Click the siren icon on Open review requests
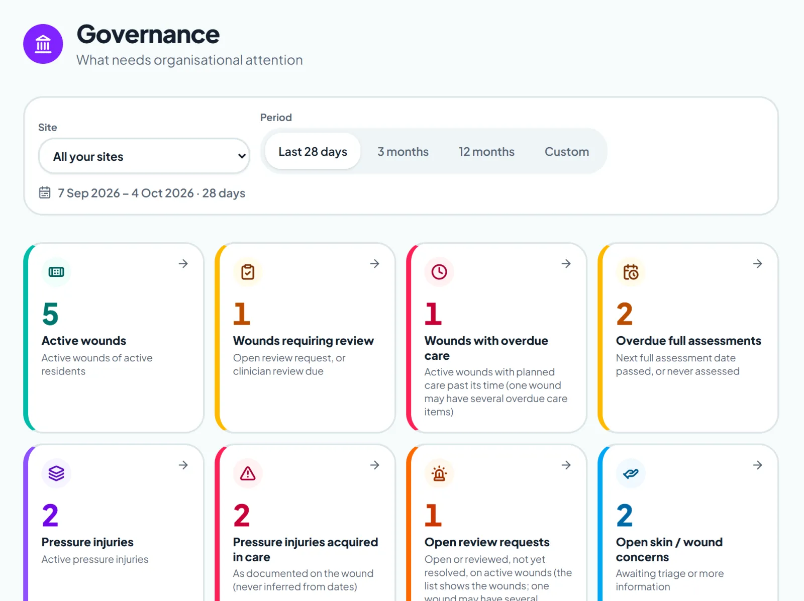The width and height of the screenshot is (804, 601). pyautogui.click(x=439, y=473)
